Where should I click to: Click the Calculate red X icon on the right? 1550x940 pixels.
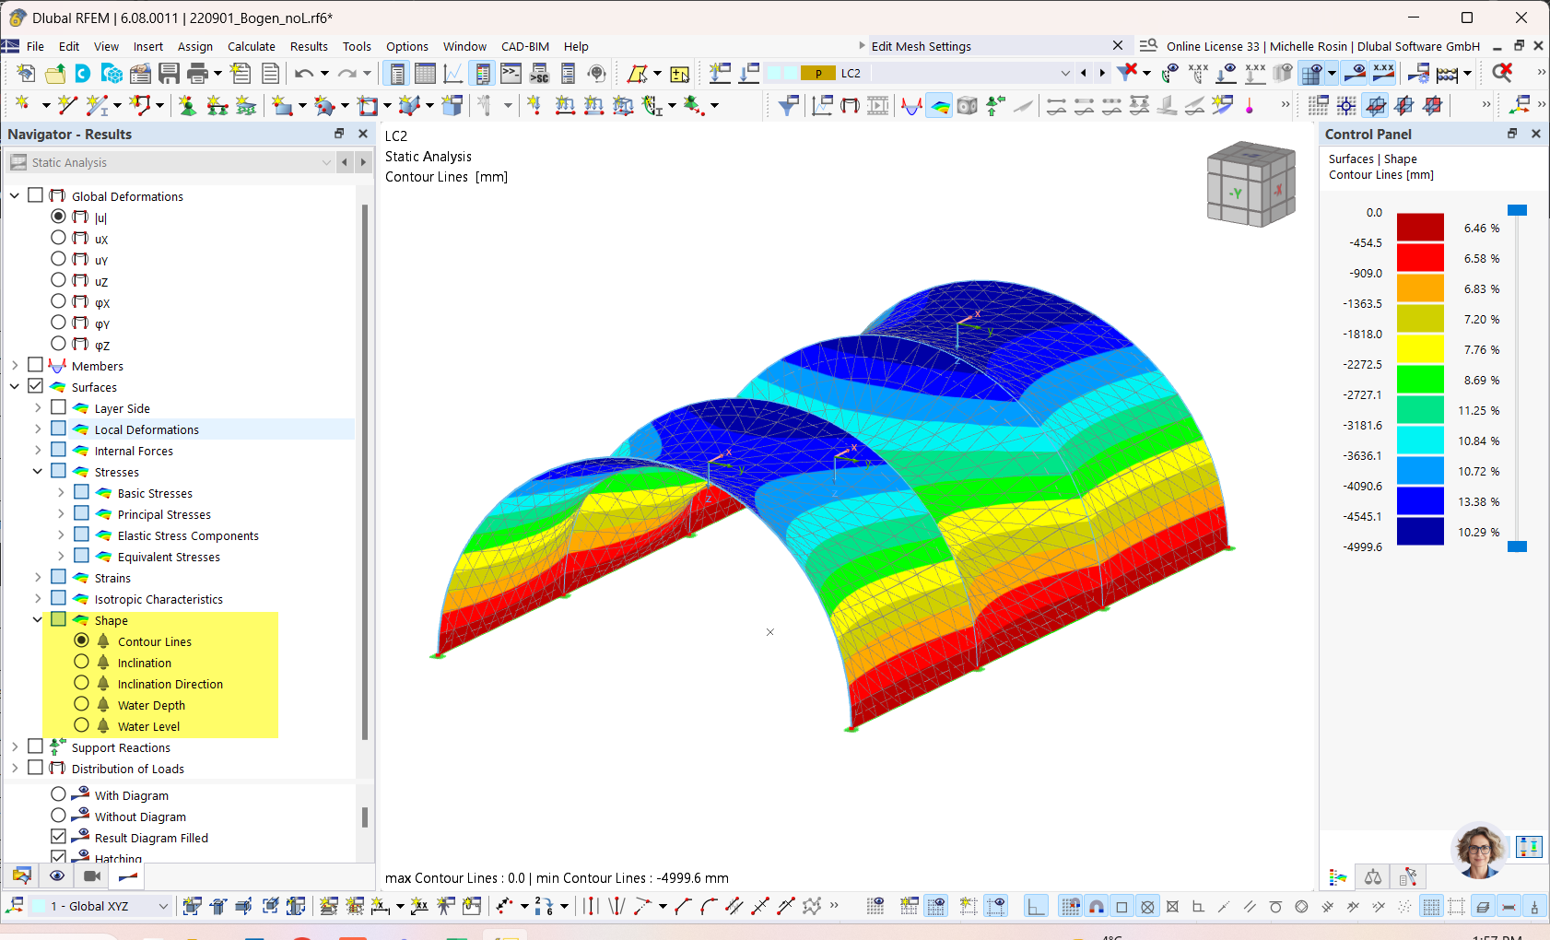tap(1502, 73)
